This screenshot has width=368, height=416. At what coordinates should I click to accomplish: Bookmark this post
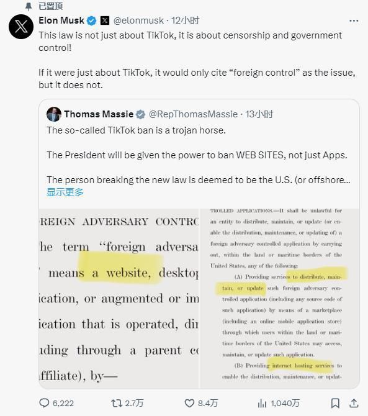pos(335,403)
